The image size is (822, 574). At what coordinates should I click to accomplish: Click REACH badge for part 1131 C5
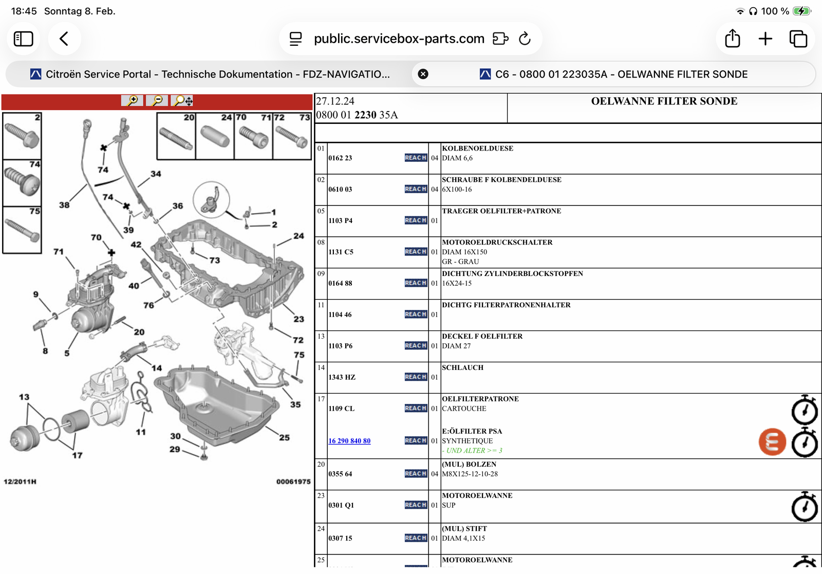416,252
